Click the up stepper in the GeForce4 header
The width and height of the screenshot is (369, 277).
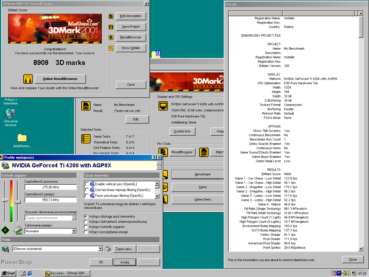pos(159,163)
